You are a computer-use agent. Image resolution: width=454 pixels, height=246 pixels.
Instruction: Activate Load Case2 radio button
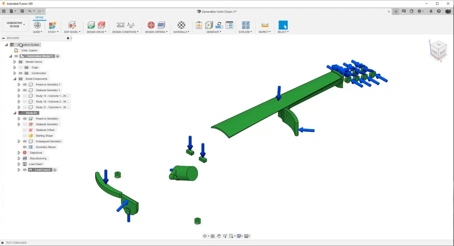[55, 170]
